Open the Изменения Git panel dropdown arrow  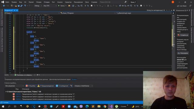tap(188, 10)
